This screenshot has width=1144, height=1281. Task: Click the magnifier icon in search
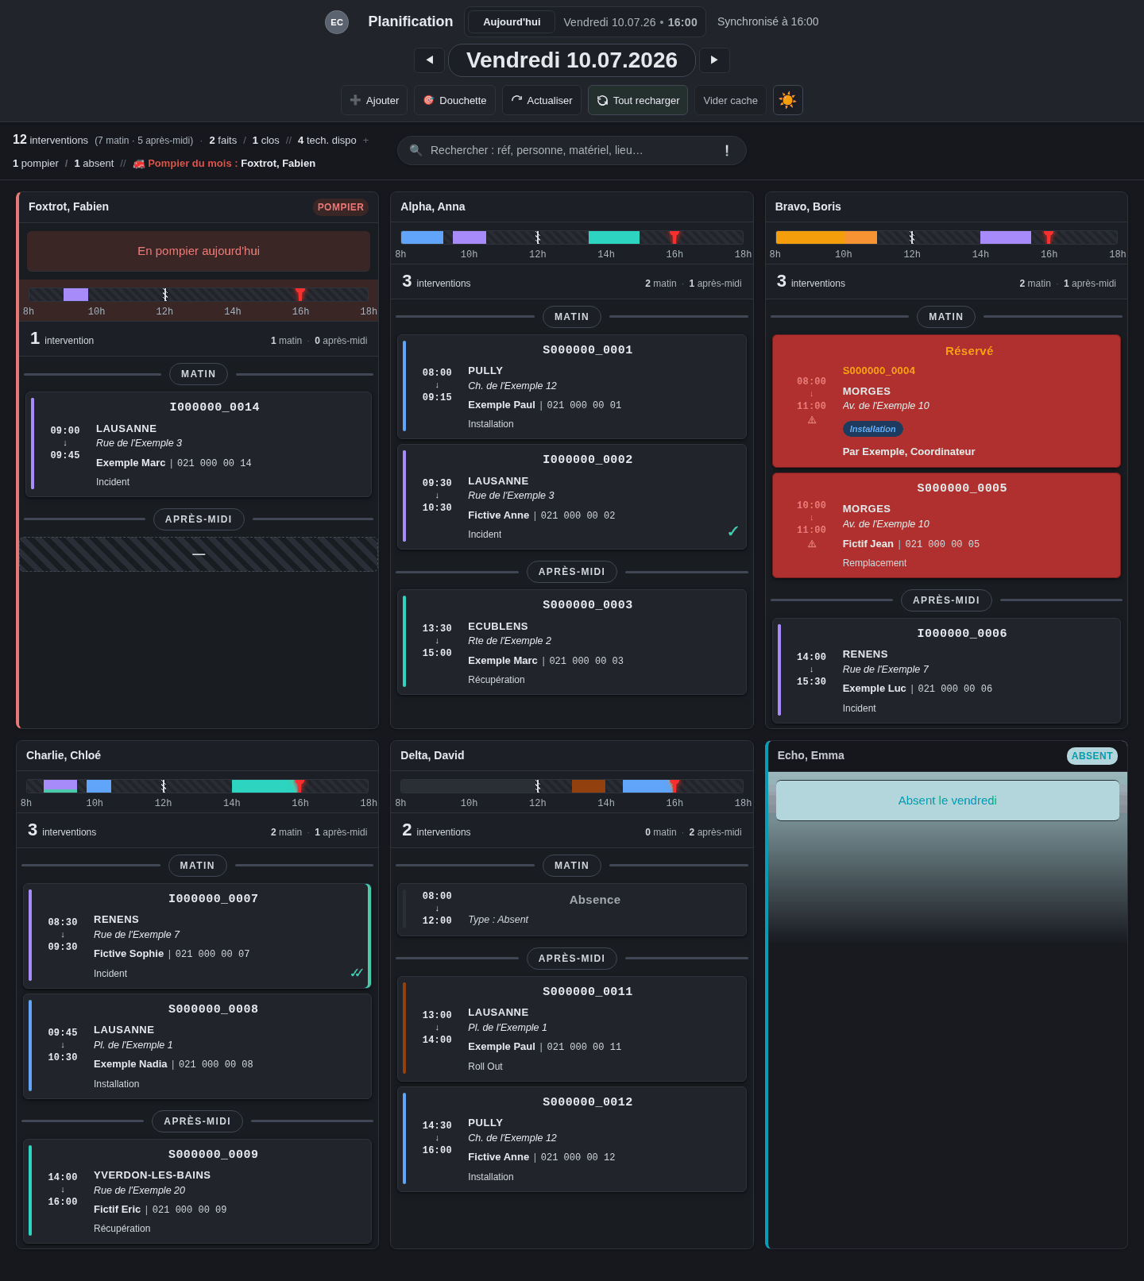click(415, 150)
